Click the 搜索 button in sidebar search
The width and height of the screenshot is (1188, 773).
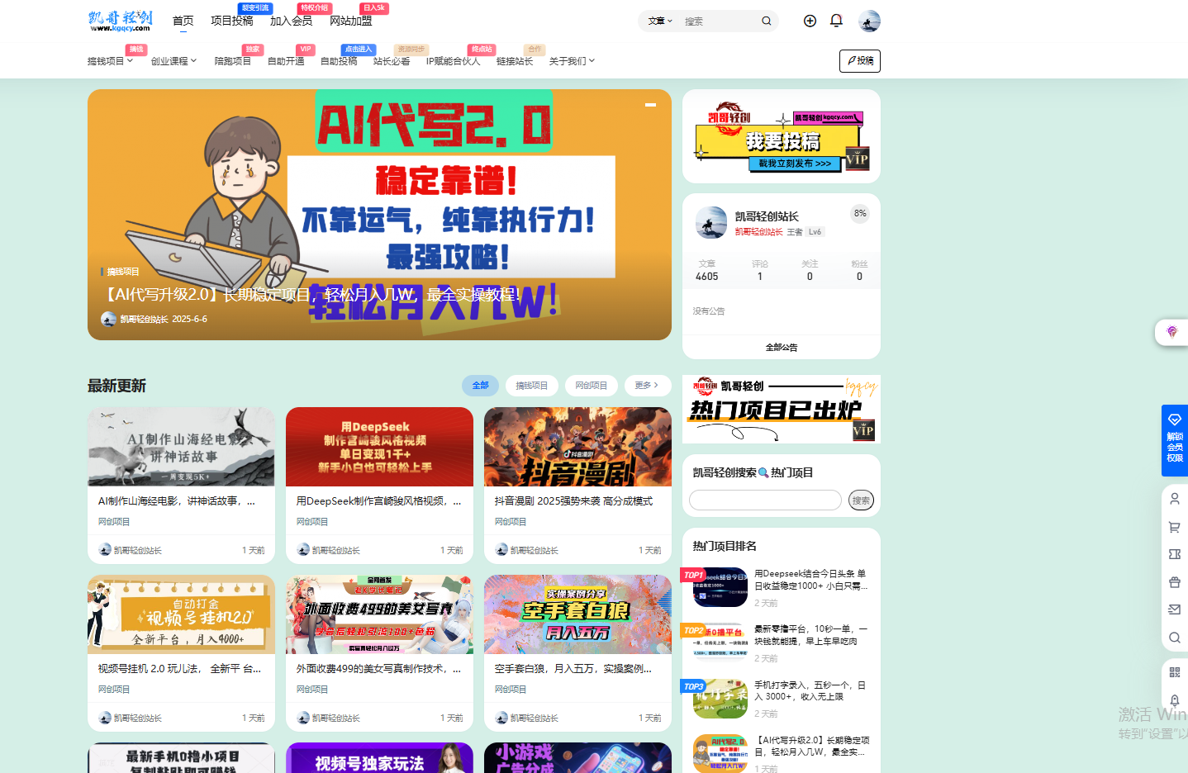[x=861, y=500]
